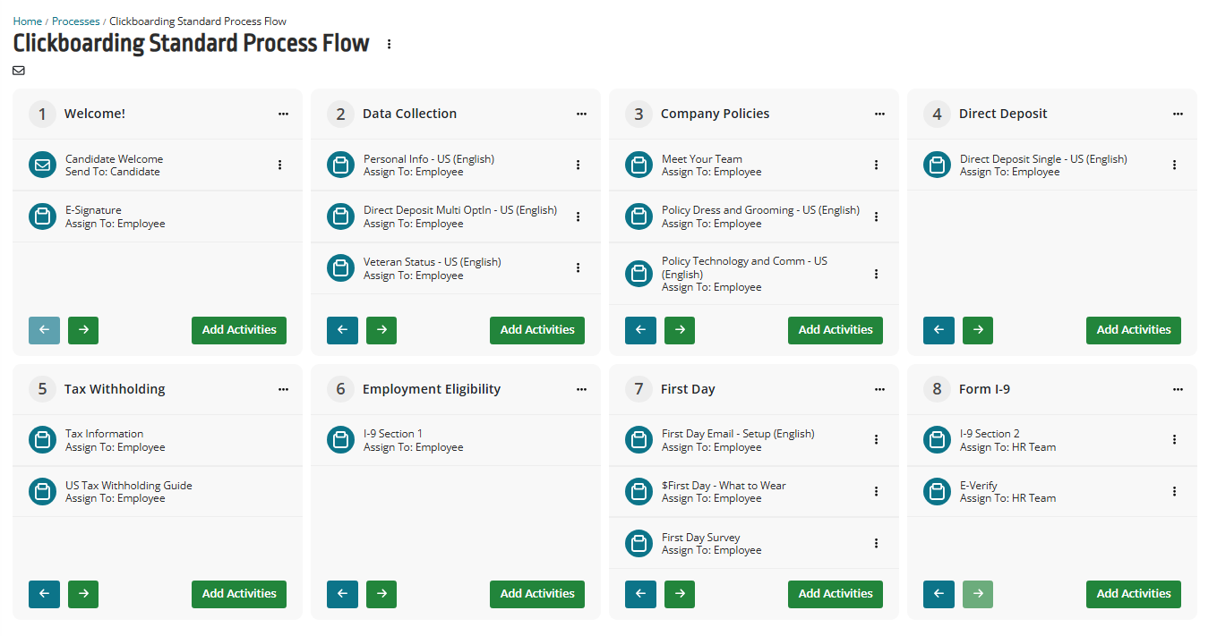This screenshot has width=1217, height=636.
Task: Click the I-9 Section 1 icon
Action: click(x=340, y=440)
